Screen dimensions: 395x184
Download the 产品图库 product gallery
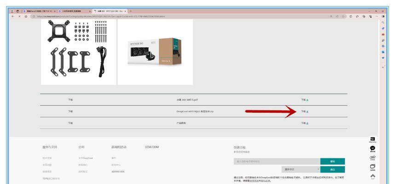coord(305,123)
